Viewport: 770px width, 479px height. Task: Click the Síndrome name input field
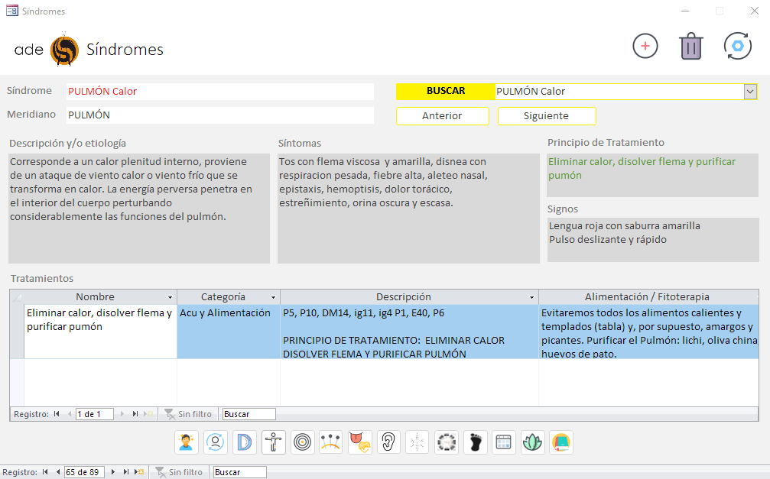tap(219, 92)
